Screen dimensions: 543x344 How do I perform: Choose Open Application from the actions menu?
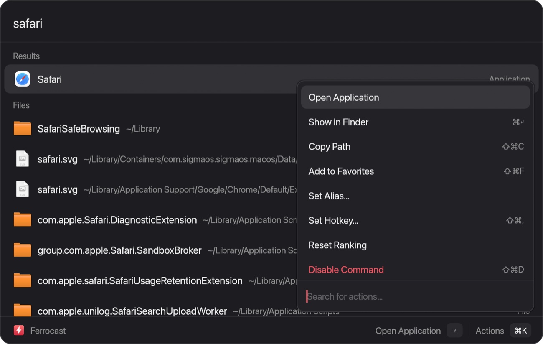(x=416, y=97)
